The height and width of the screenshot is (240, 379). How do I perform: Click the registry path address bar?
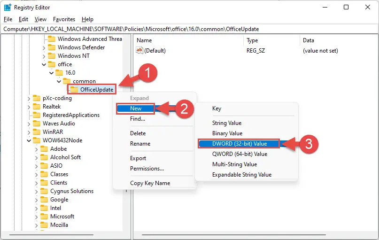point(189,29)
